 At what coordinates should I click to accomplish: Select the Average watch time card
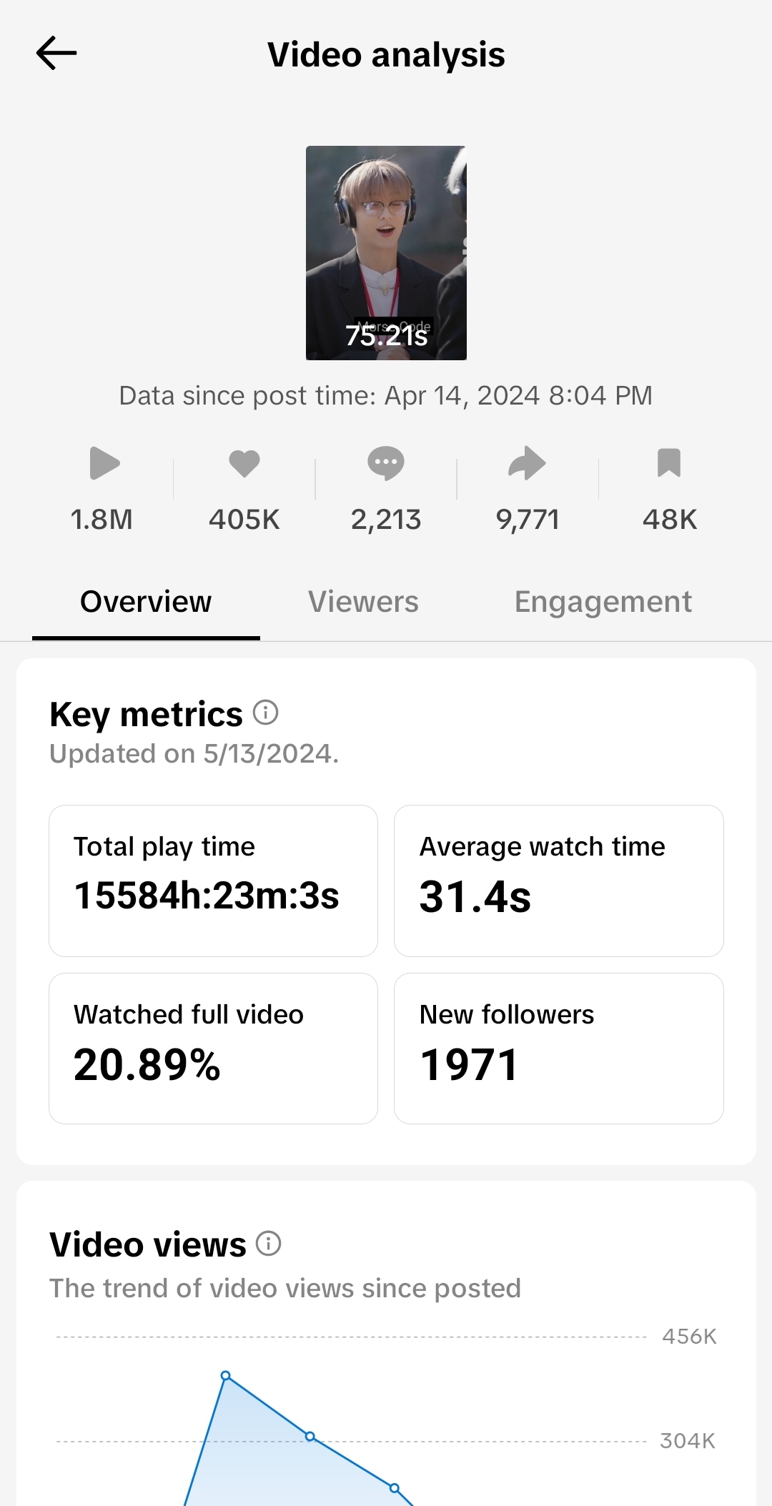pyautogui.click(x=558, y=881)
